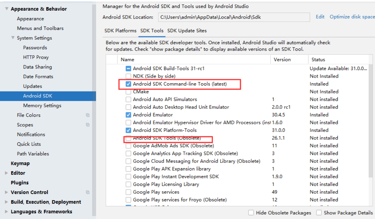The image size is (375, 219).
Task: Uncheck Android SDK Command-line Tools (latest)
Action: [129, 84]
